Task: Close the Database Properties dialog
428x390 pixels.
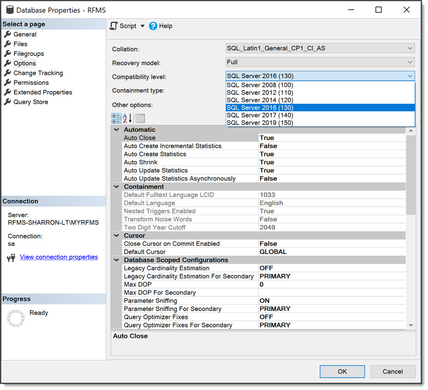Action: 406,10
